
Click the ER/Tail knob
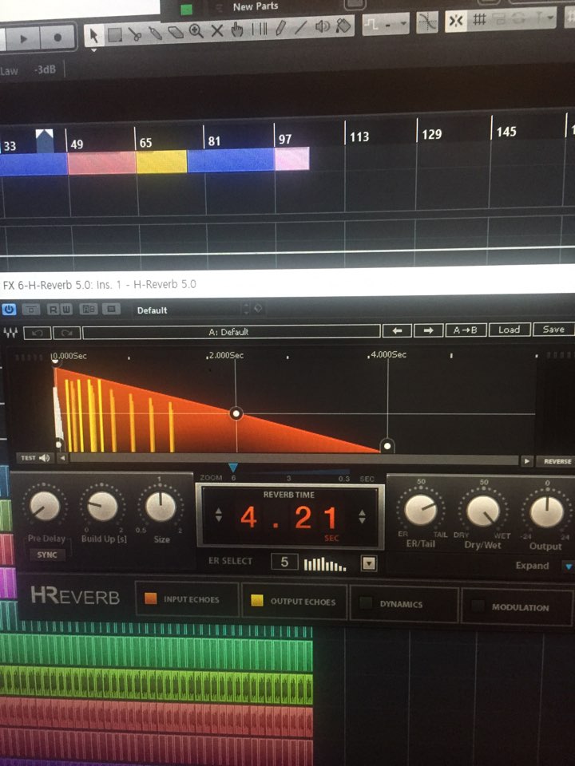pos(421,510)
